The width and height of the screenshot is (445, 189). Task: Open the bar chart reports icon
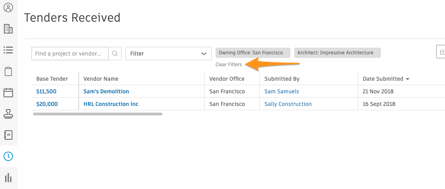tap(9, 178)
